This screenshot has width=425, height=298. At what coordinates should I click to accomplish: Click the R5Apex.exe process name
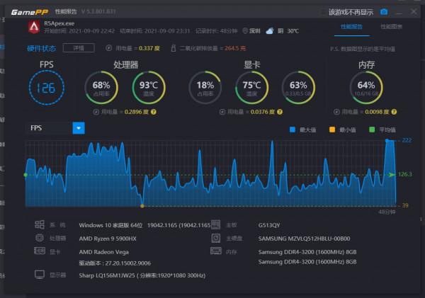point(59,23)
